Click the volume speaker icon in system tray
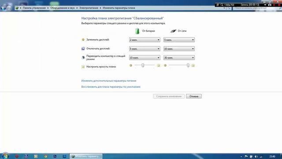The width and height of the screenshot is (282, 159). pos(256,156)
